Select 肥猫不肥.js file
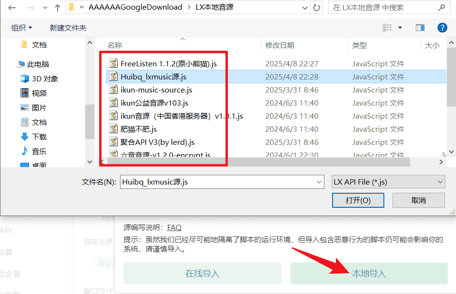The image size is (456, 294). (139, 129)
